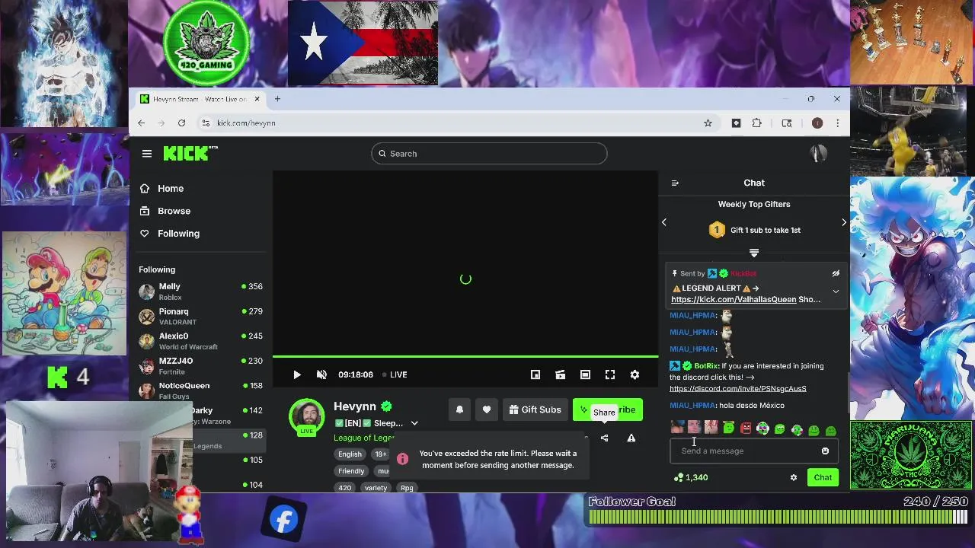The height and width of the screenshot is (548, 975).
Task: Share the Hevynn channel
Action: click(x=604, y=438)
